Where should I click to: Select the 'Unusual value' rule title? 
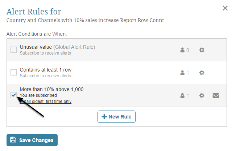(36, 47)
